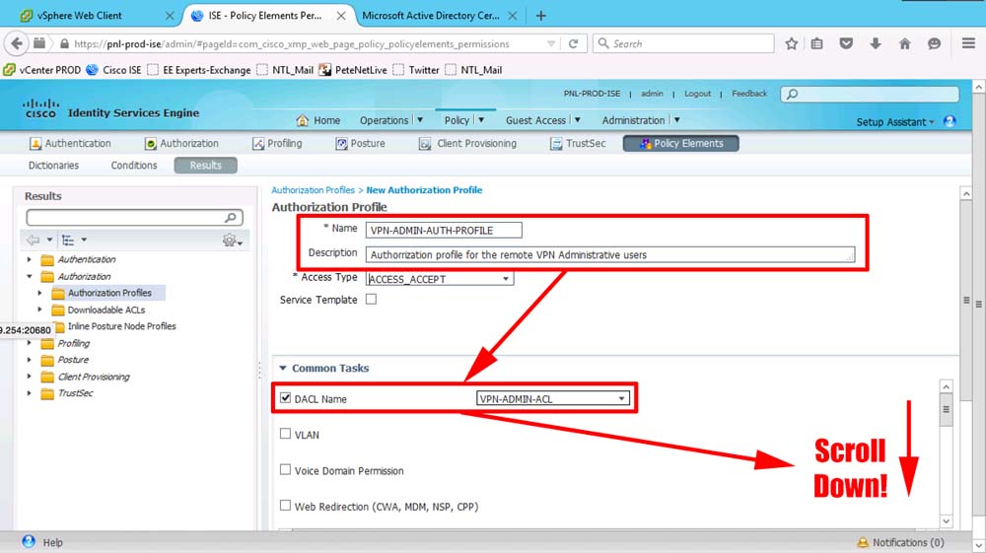This screenshot has height=553, width=986.
Task: Open the Guest Access menu
Action: click(x=542, y=120)
